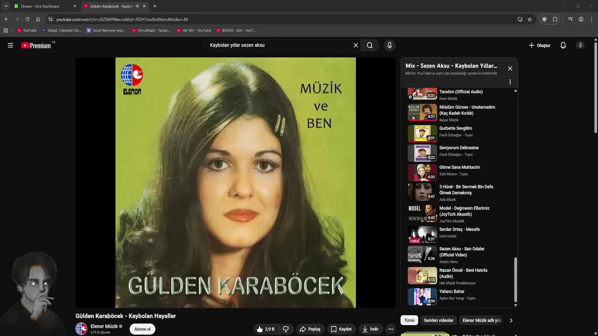Play Sezen Aksu - Sarı Odalar item
The image size is (598, 336).
[460, 255]
